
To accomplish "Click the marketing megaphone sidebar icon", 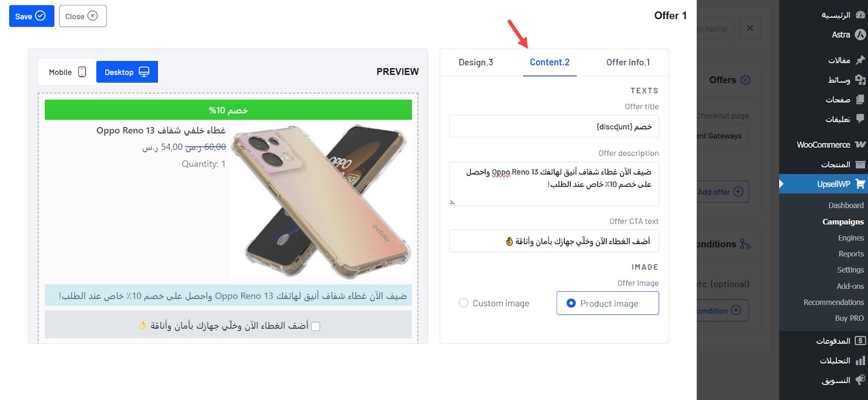I will (860, 380).
